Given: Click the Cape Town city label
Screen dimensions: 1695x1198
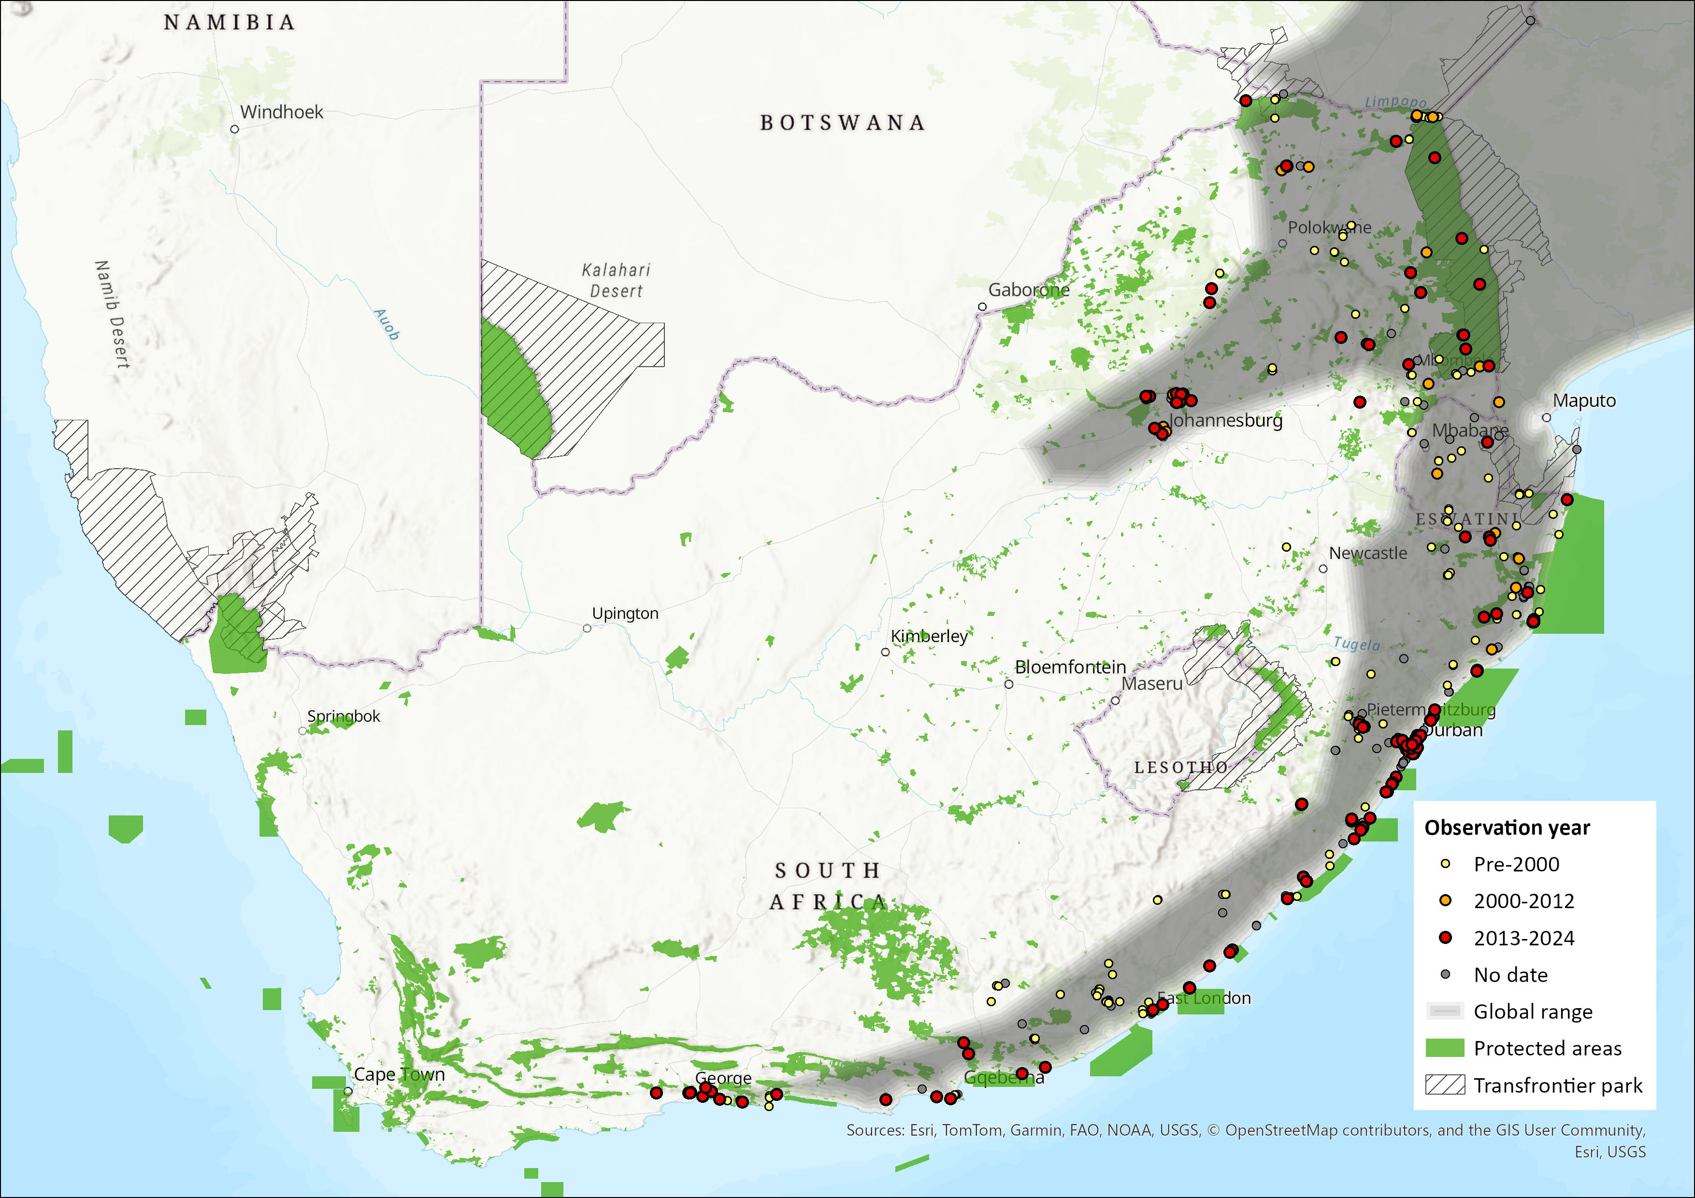Looking at the screenshot, I should 400,1074.
